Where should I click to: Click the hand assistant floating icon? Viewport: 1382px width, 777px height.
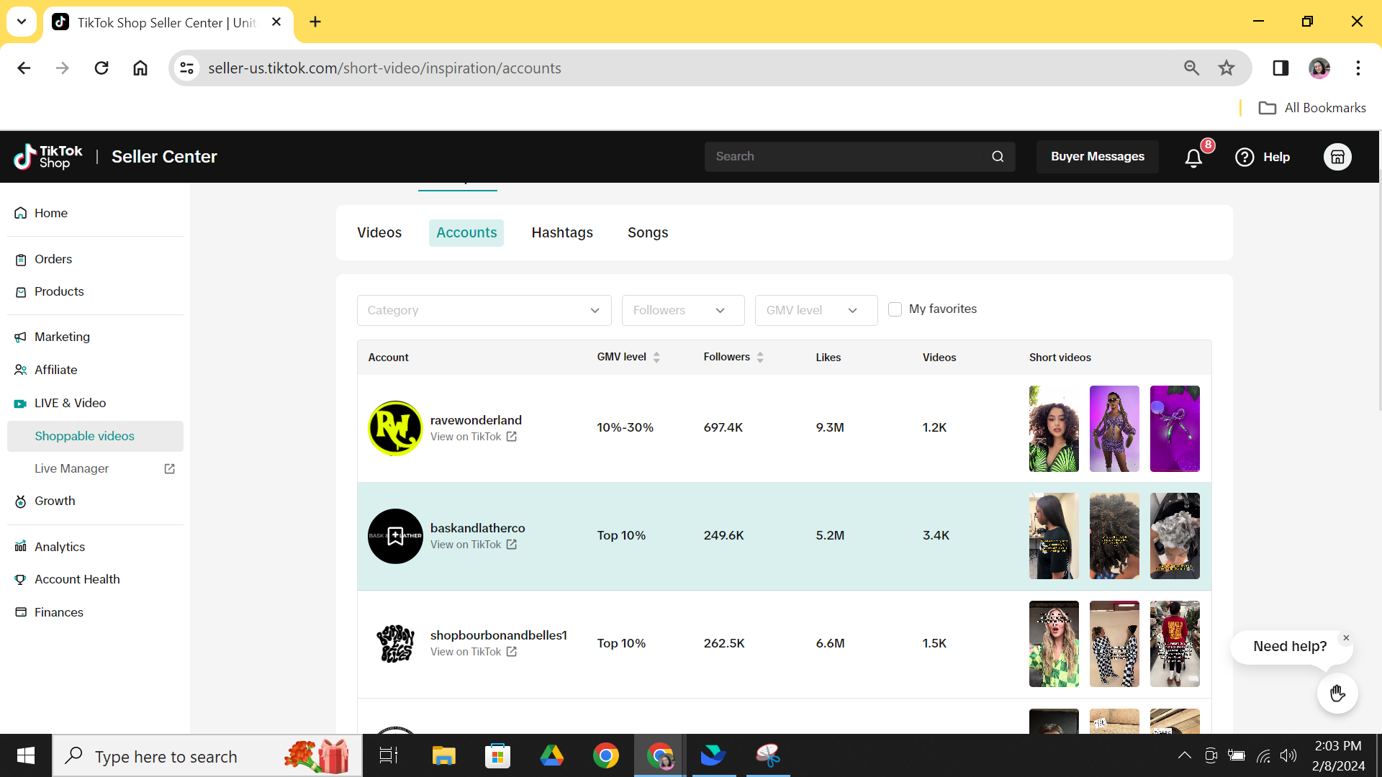[x=1337, y=694]
